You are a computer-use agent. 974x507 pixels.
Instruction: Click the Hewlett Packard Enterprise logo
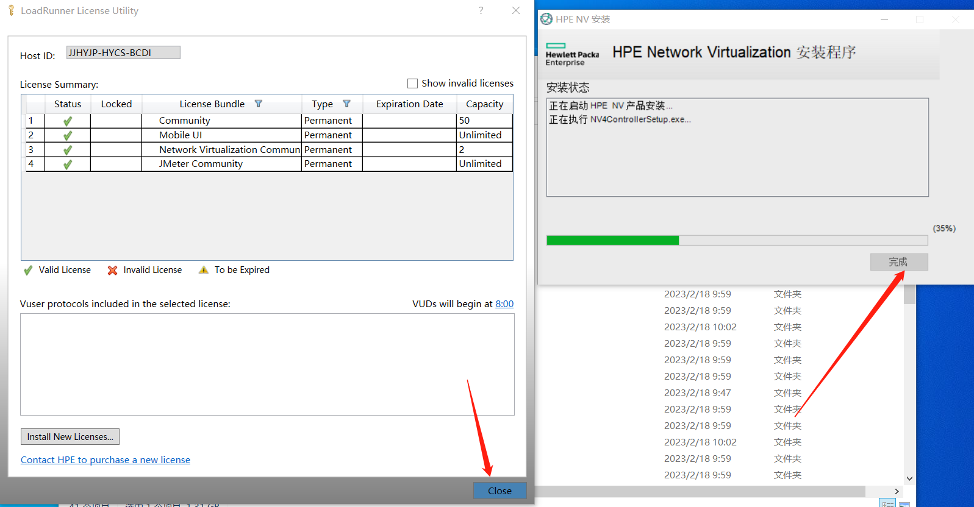(x=572, y=54)
